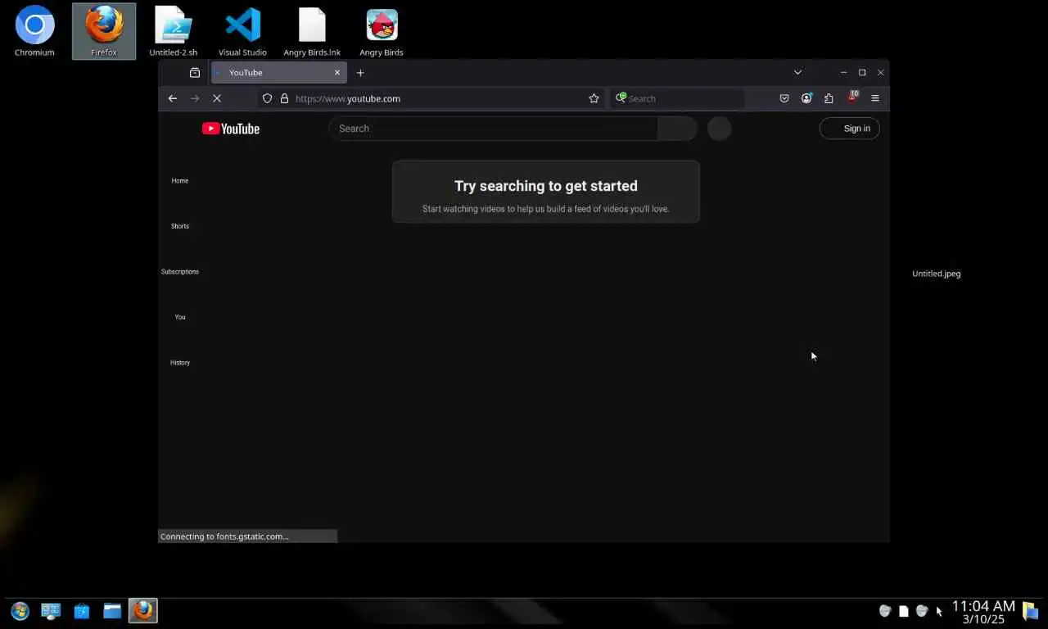Click the youtube.com address bar

point(431,98)
